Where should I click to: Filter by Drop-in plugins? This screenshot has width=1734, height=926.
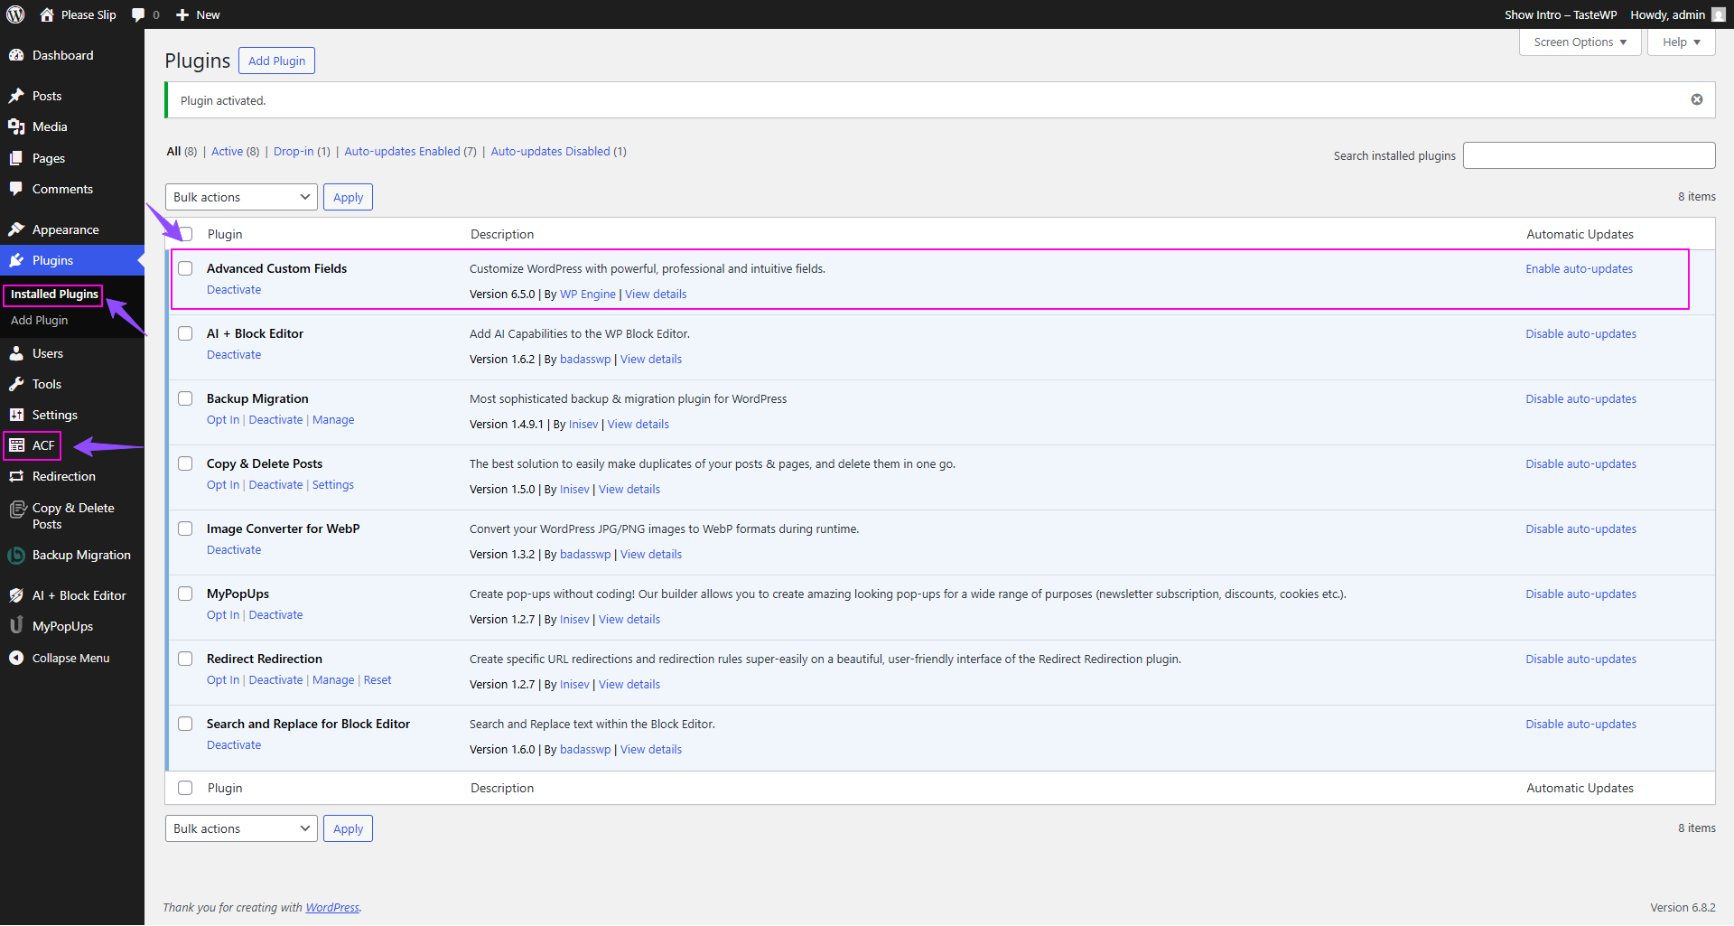302,152
